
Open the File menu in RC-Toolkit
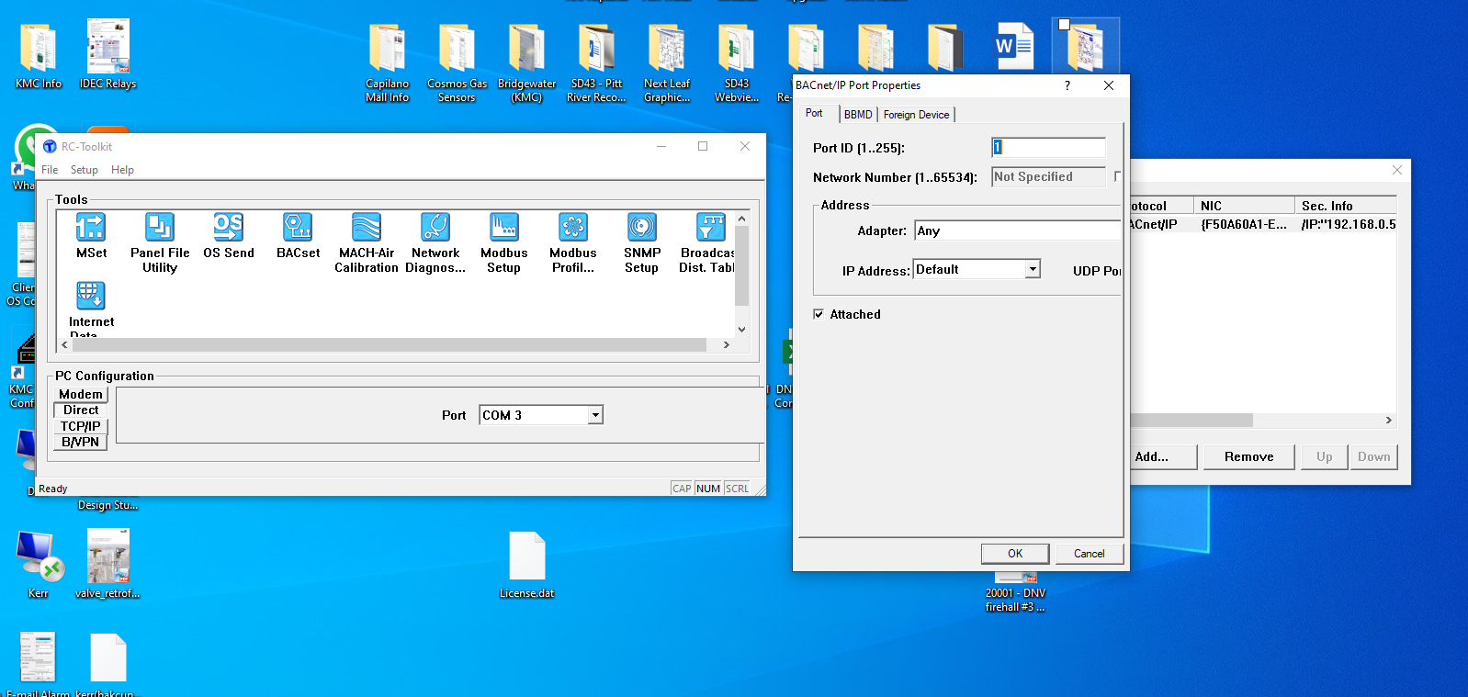(50, 170)
